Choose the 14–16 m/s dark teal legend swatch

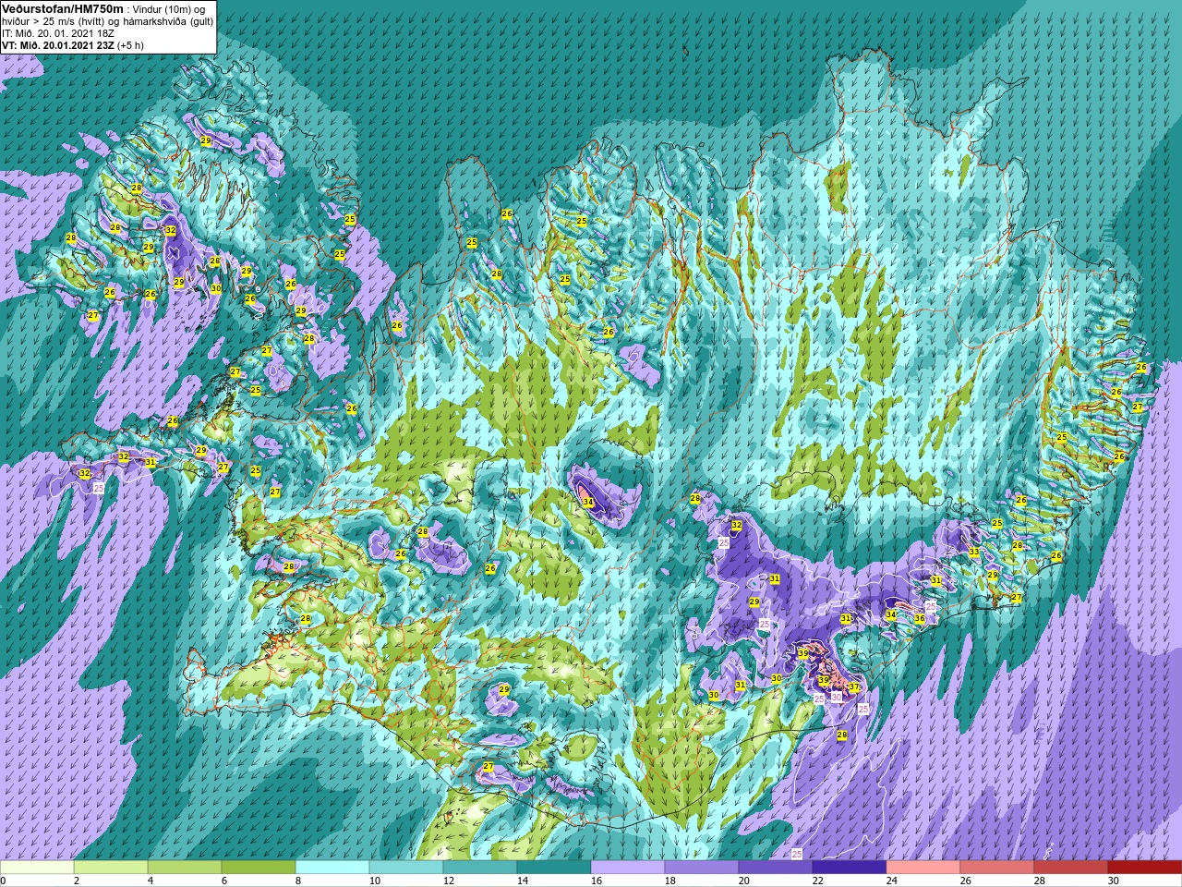[x=554, y=868]
